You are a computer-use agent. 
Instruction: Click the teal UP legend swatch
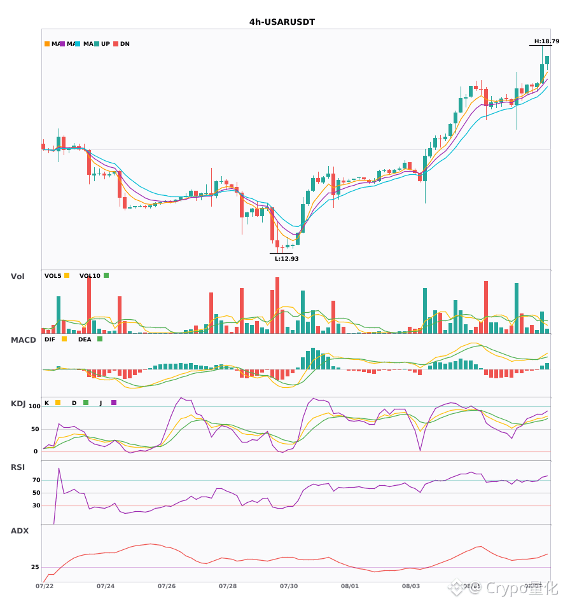pyautogui.click(x=97, y=44)
